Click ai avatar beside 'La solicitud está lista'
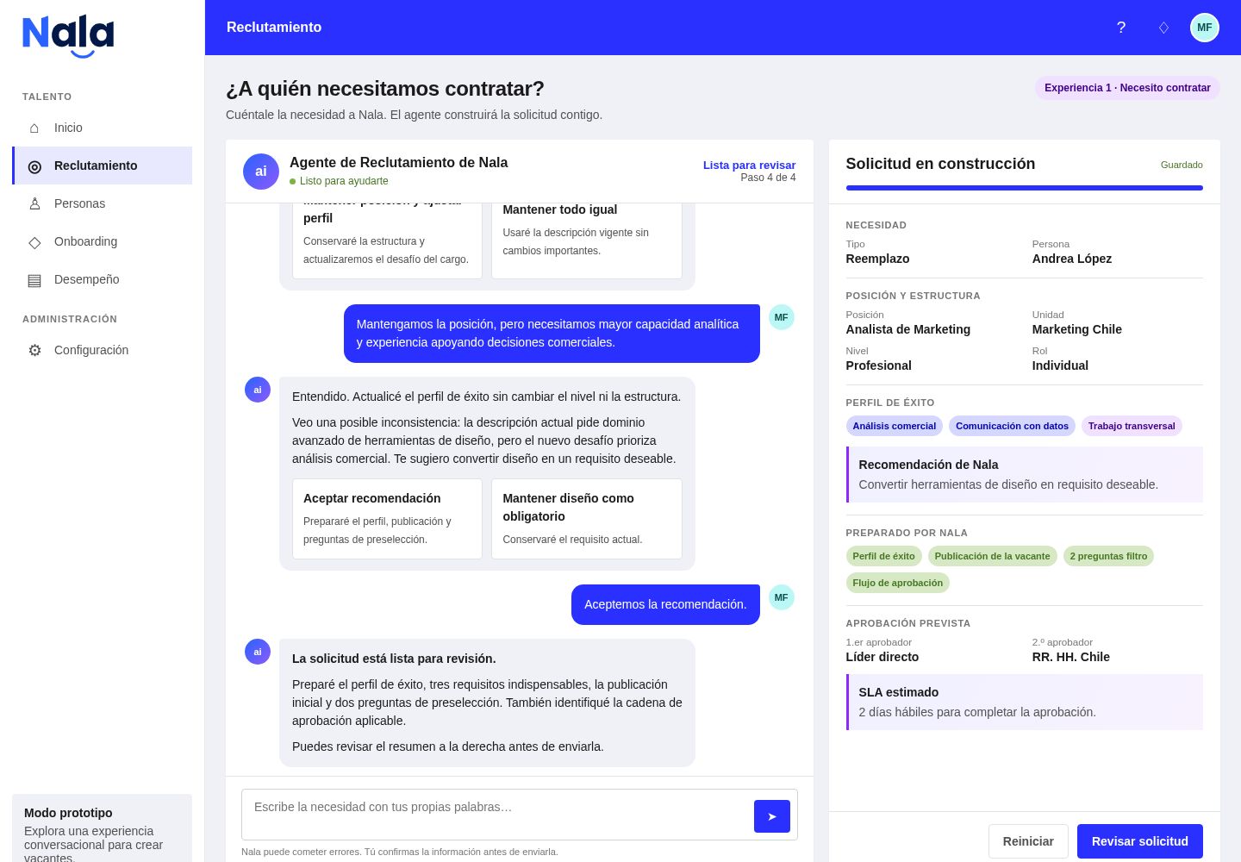1241x862 pixels. point(258,652)
